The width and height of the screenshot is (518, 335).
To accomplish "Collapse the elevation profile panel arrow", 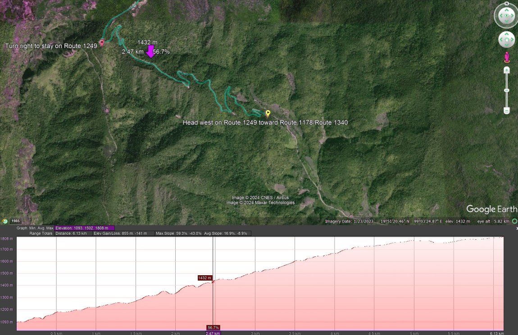I will (517, 228).
